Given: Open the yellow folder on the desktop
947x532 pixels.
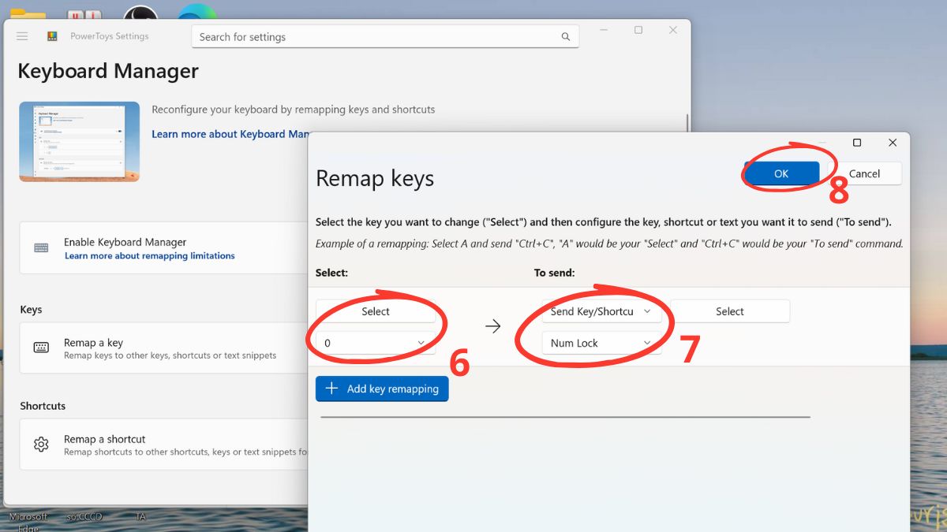Looking at the screenshot, I should point(28,11).
